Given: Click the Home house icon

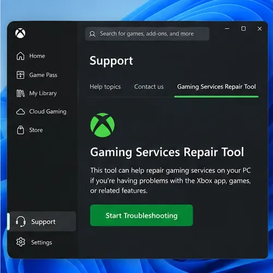Looking at the screenshot, I should click(20, 56).
